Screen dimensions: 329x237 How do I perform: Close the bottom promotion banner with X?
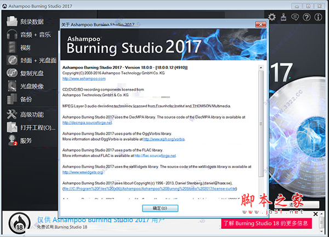point(315,214)
